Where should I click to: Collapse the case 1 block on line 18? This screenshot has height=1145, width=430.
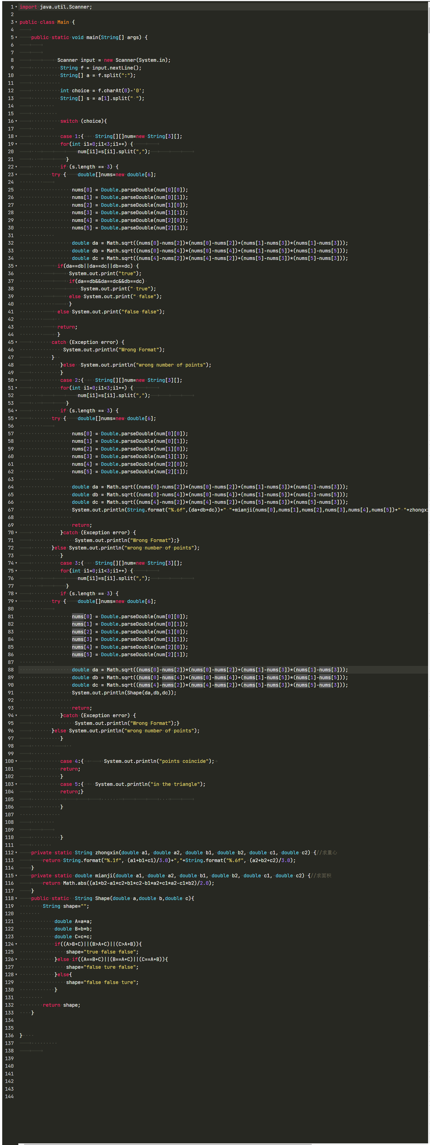pos(16,136)
